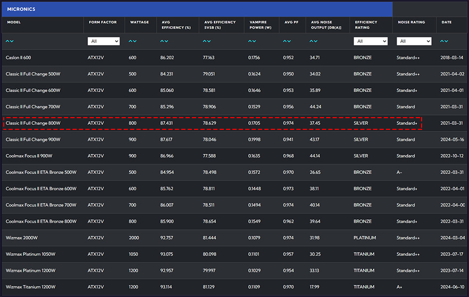Click noise rating A+ in Wizmax Titanium row
469x297 pixels.
pos(399,287)
